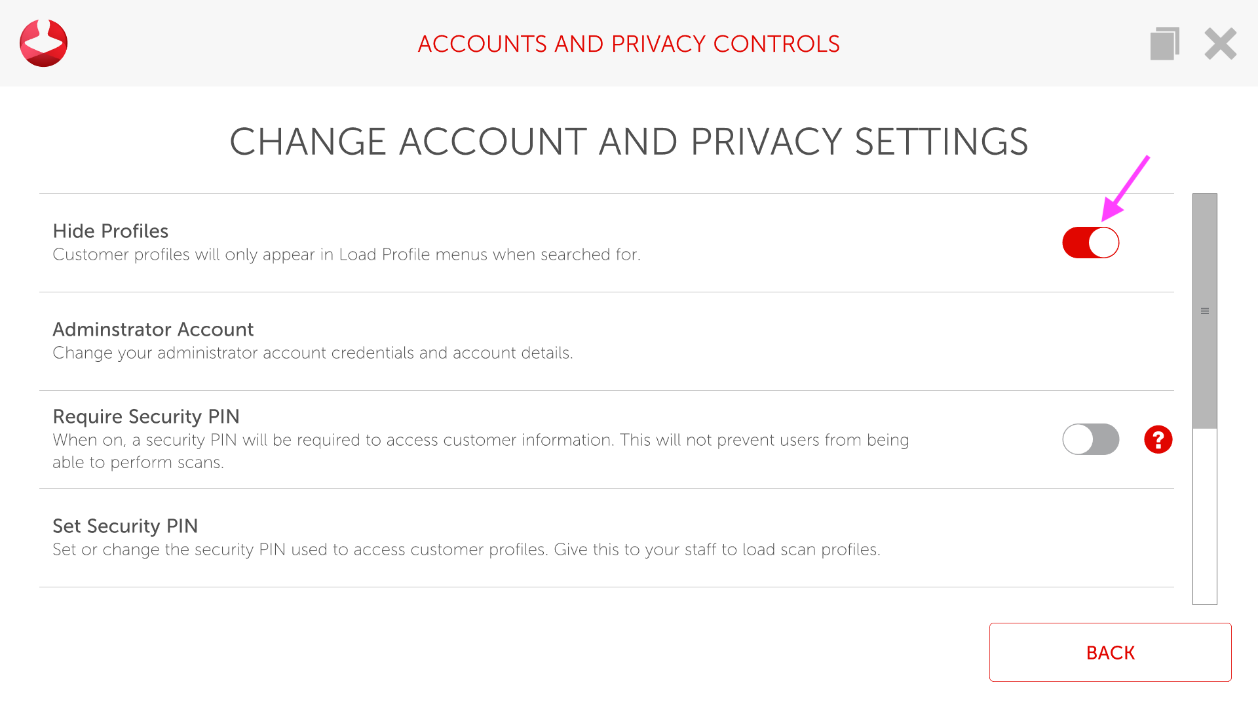Image resolution: width=1258 pixels, height=708 pixels.
Task: Turn off the Hide Profiles switch
Action: (x=1090, y=243)
